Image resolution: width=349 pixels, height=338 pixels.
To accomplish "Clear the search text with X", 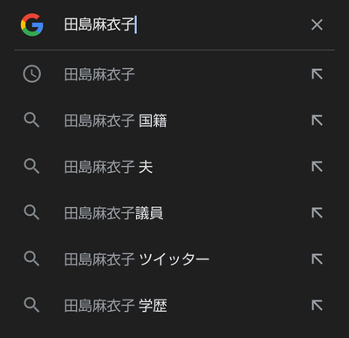I will (317, 24).
